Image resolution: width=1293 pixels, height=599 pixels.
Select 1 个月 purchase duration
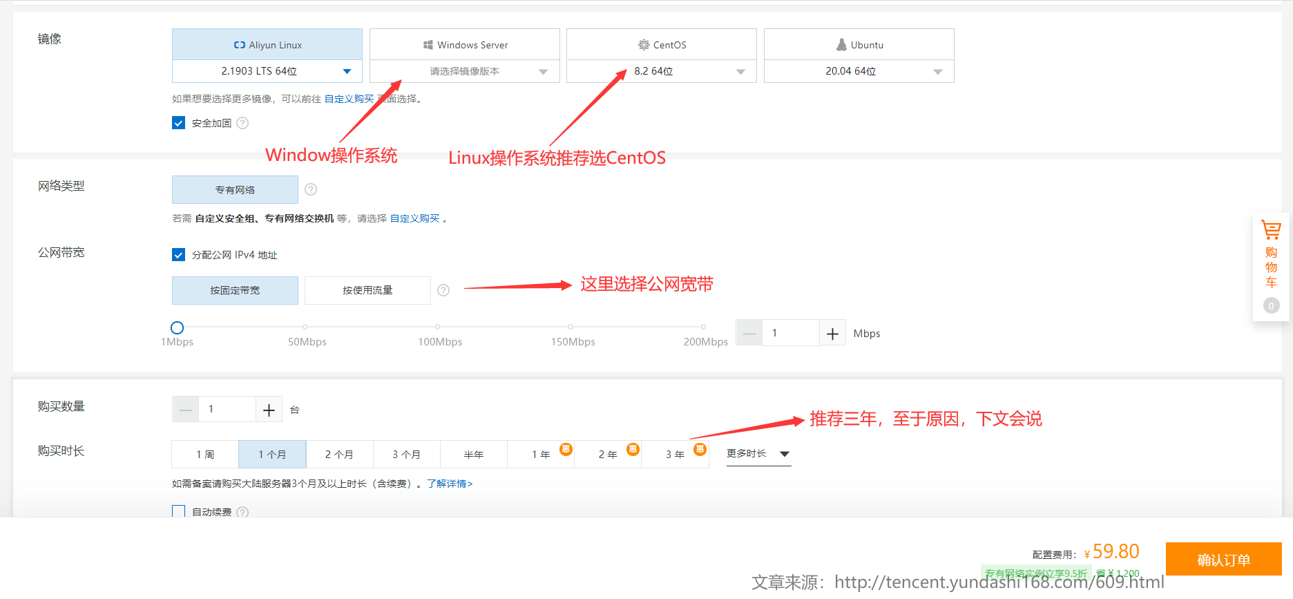coord(272,454)
